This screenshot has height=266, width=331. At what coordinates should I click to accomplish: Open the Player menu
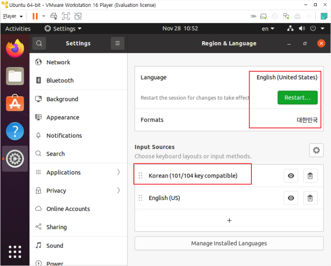(13, 16)
